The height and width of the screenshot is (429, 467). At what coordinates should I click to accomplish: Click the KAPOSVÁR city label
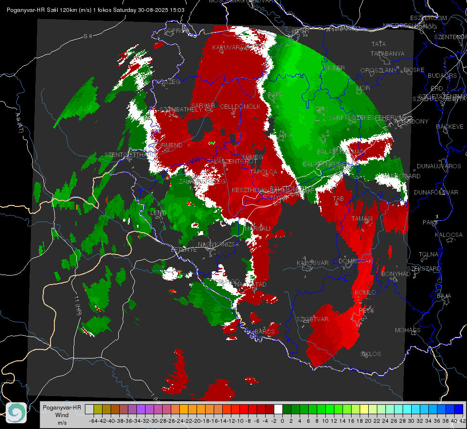coord(312,263)
